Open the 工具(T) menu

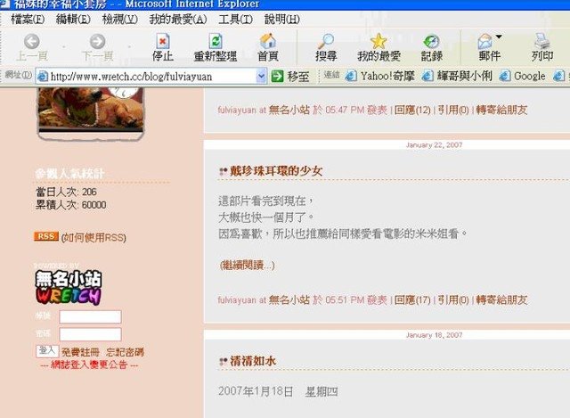click(235, 19)
